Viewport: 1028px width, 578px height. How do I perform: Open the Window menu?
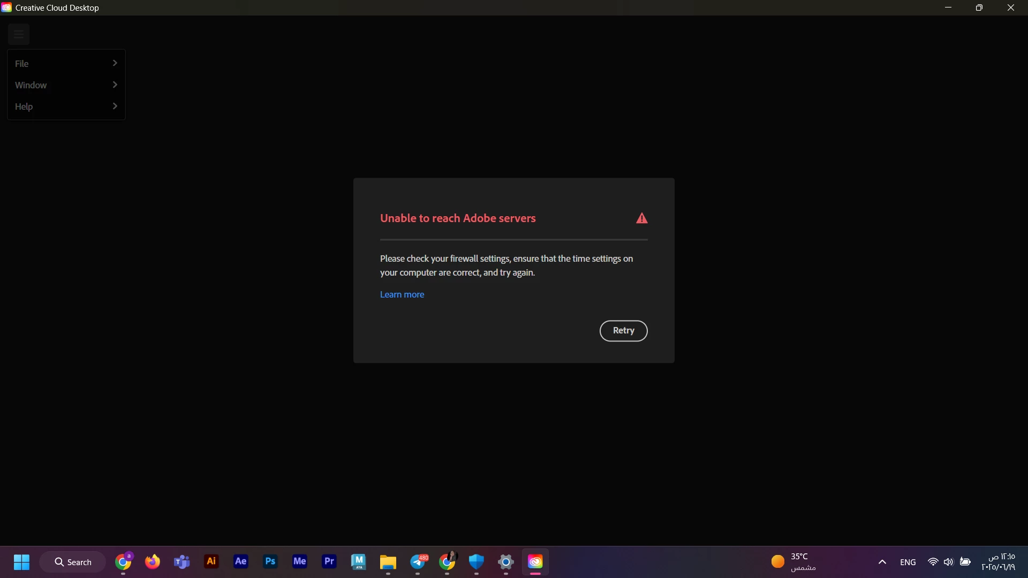pos(31,85)
